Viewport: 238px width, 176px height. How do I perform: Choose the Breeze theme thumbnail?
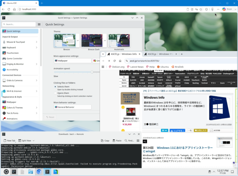pyautogui.click(x=65, y=41)
